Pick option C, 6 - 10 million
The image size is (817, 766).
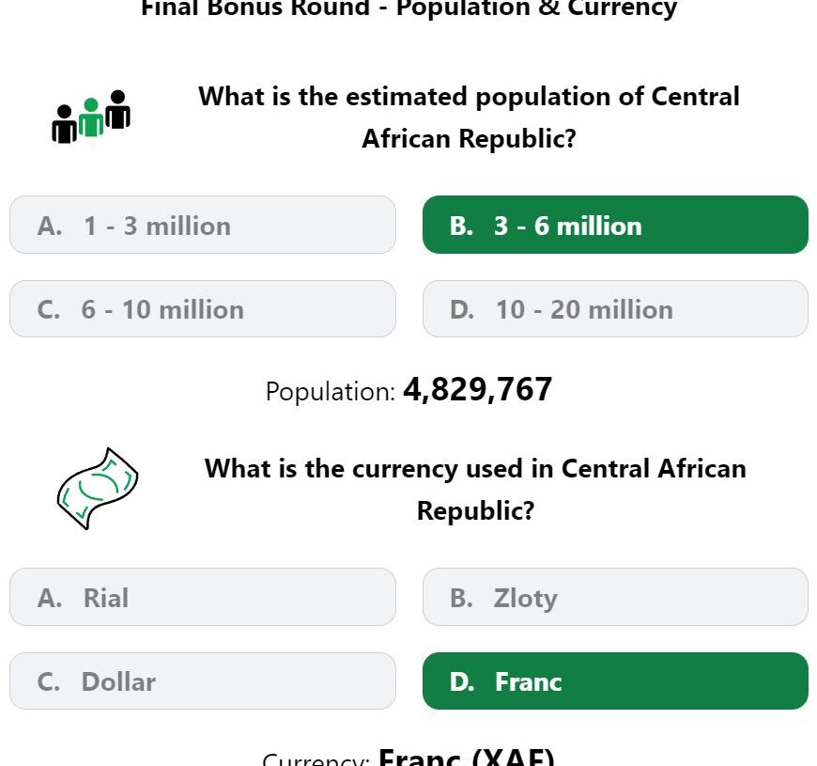click(x=203, y=309)
